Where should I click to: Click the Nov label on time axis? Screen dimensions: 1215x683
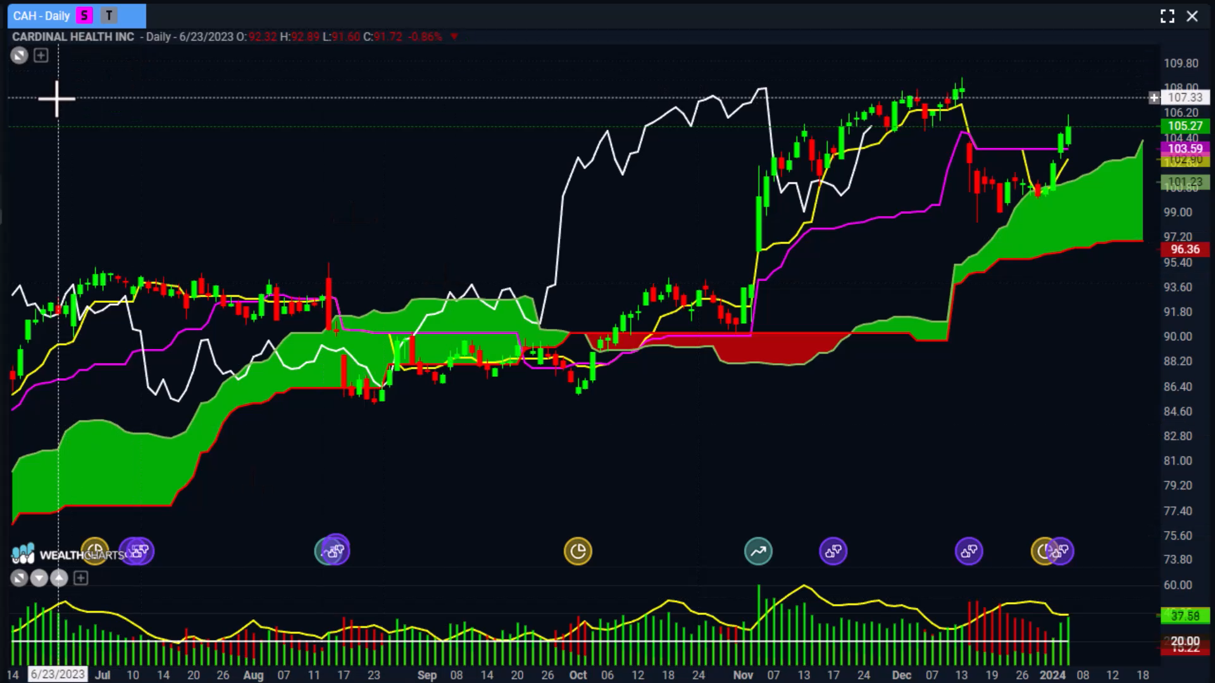(743, 675)
